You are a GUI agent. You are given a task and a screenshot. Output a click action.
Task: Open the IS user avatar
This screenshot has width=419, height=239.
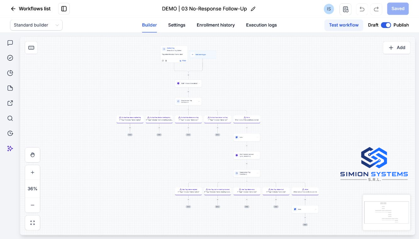click(x=329, y=9)
